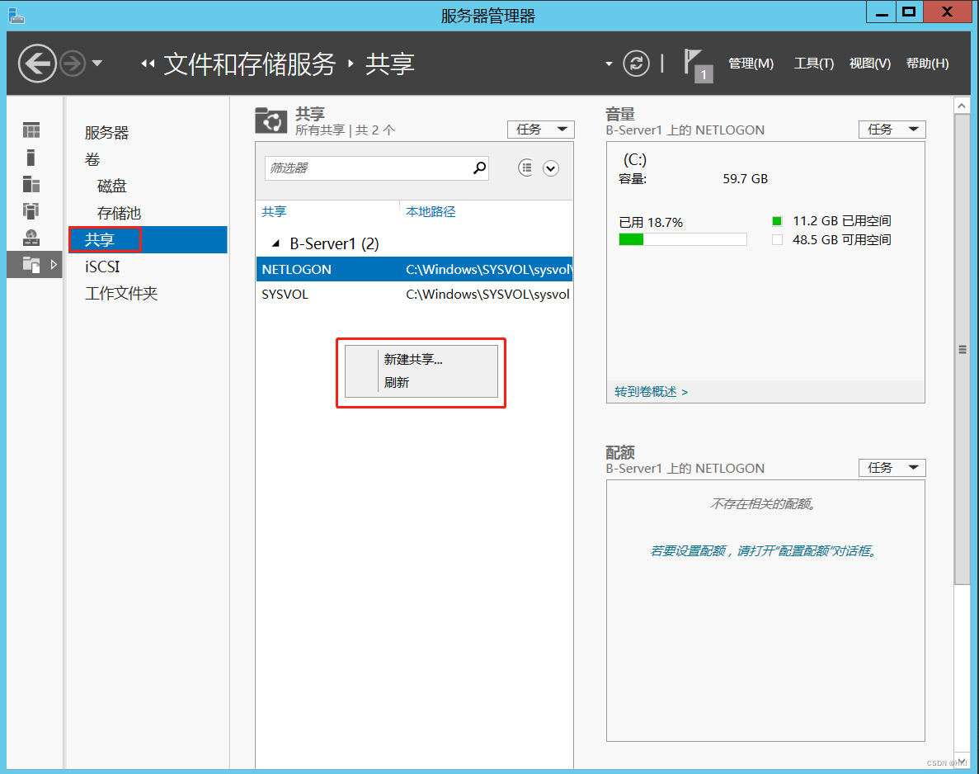Click the Server Manager title bar icon
The width and height of the screenshot is (979, 774).
pos(16,15)
